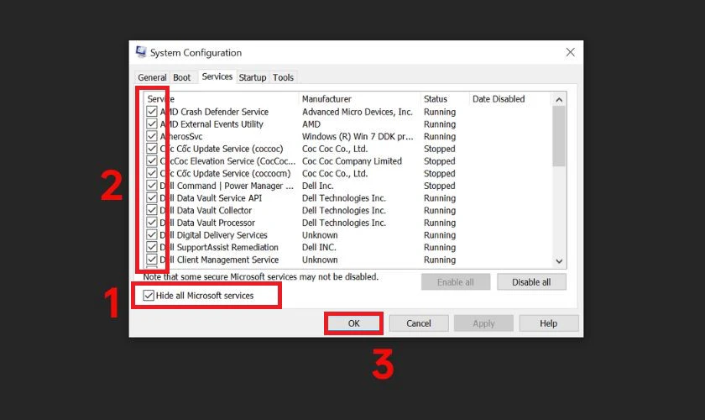
Task: Click the services list scrollbar thumb
Action: (559, 136)
